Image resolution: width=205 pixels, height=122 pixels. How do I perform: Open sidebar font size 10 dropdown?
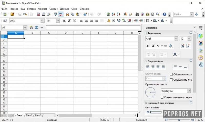click(189, 39)
